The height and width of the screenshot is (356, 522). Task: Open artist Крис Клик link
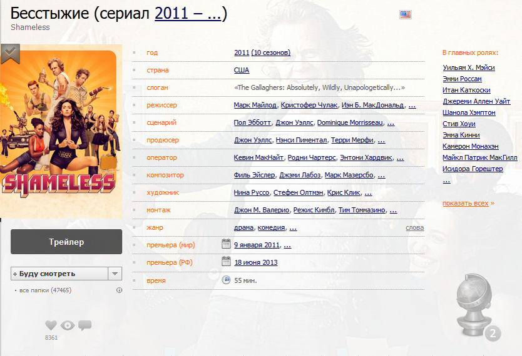coord(344,192)
